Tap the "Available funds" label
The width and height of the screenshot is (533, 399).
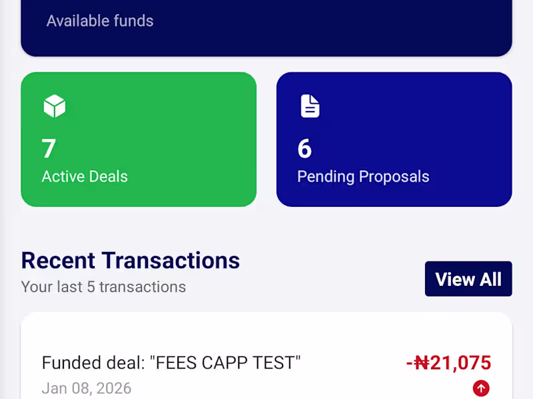point(100,21)
